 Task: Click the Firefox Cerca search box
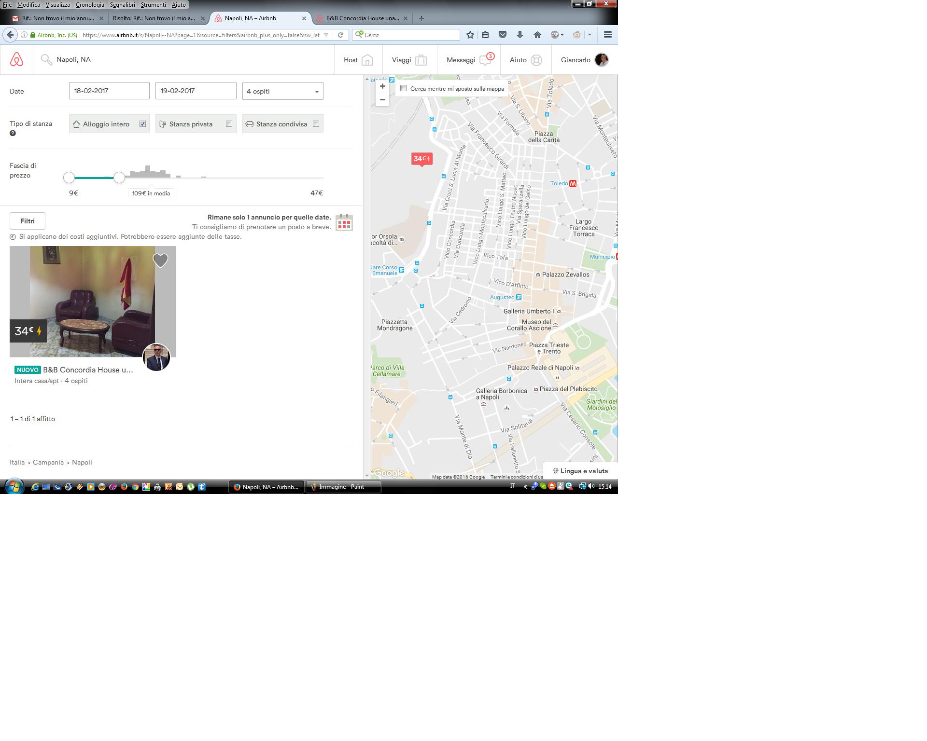pyautogui.click(x=407, y=35)
